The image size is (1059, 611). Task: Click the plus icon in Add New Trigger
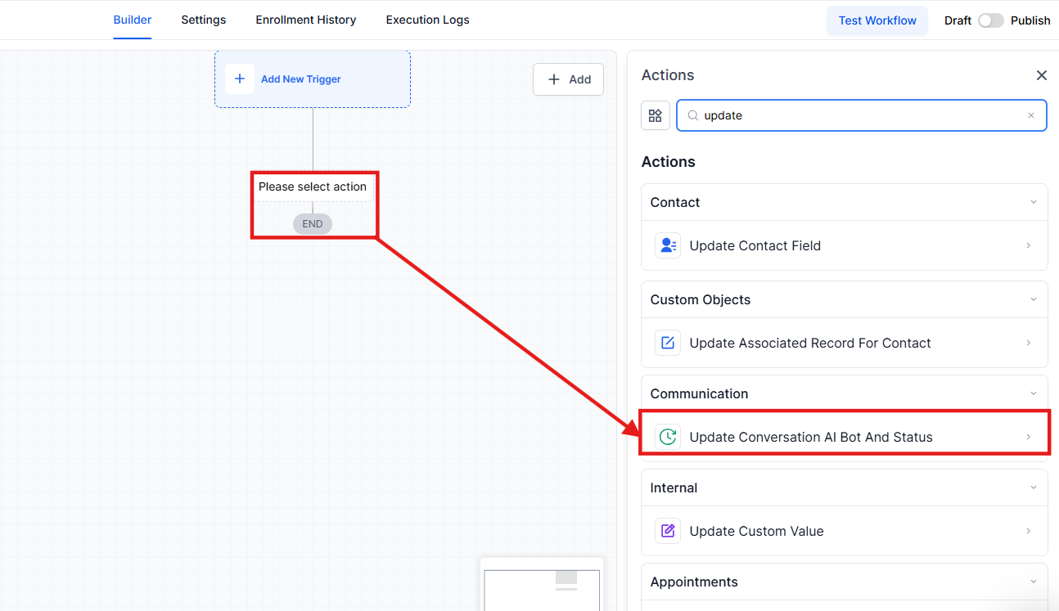tap(240, 79)
